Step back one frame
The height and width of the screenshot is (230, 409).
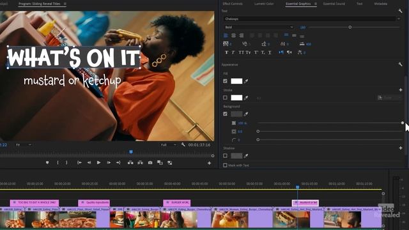89,162
